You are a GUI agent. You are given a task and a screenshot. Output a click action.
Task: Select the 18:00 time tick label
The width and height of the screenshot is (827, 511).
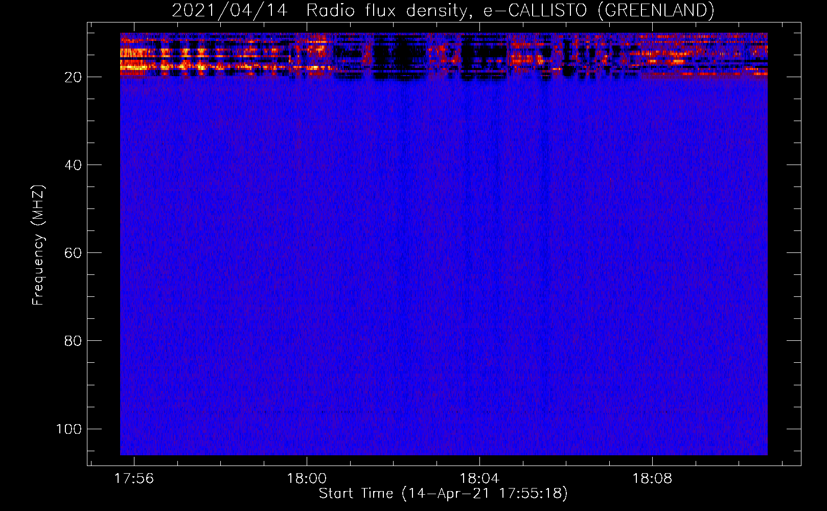pos(307,478)
